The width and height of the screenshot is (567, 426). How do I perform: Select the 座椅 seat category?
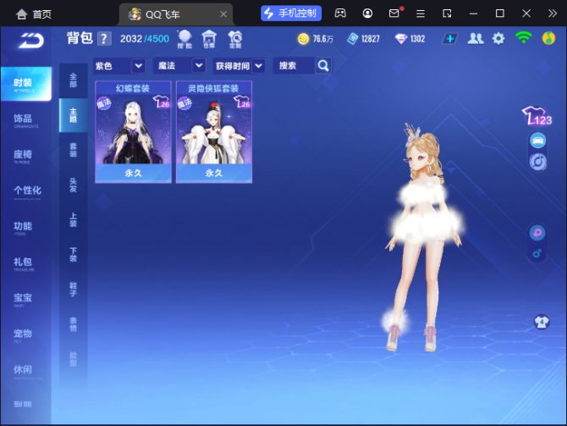[26, 156]
